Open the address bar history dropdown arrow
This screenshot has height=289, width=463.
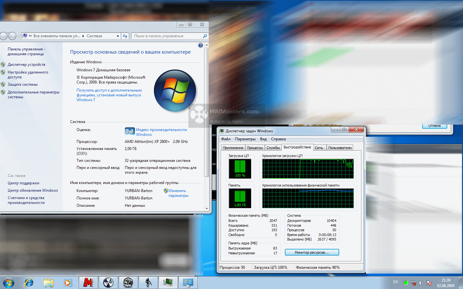pyautogui.click(x=118, y=36)
